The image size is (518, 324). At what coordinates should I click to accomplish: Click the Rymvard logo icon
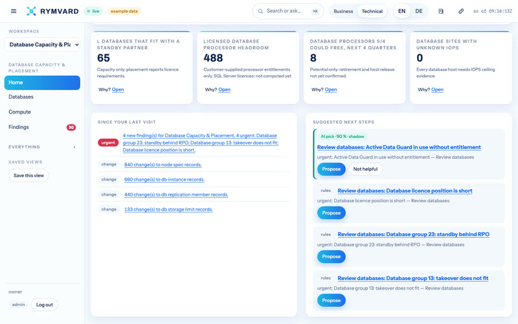click(x=31, y=11)
